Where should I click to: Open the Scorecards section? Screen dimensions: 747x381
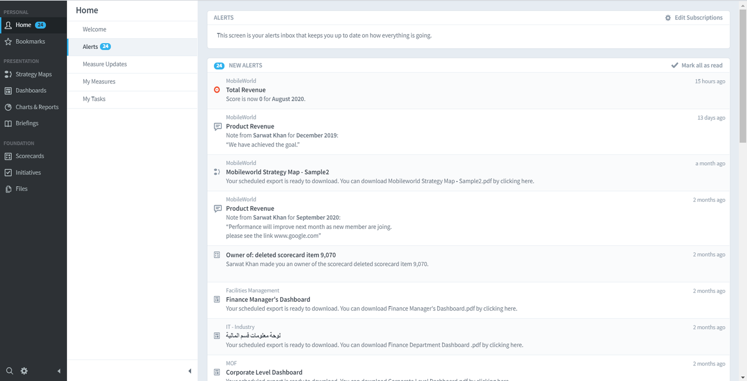33,156
